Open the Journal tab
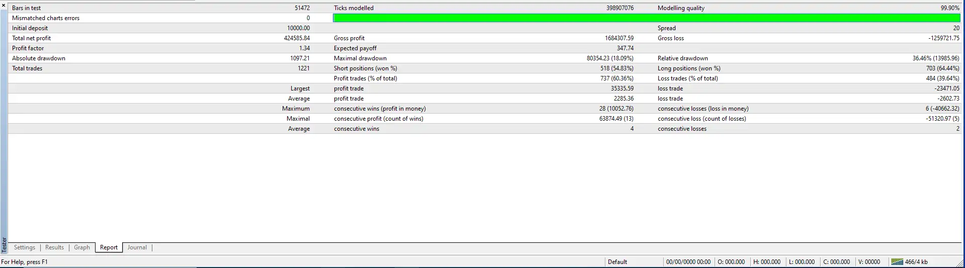Image resolution: width=965 pixels, height=268 pixels. click(x=137, y=247)
